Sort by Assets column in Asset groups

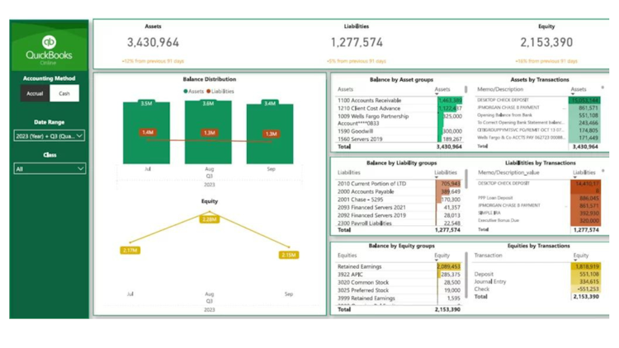tap(442, 90)
